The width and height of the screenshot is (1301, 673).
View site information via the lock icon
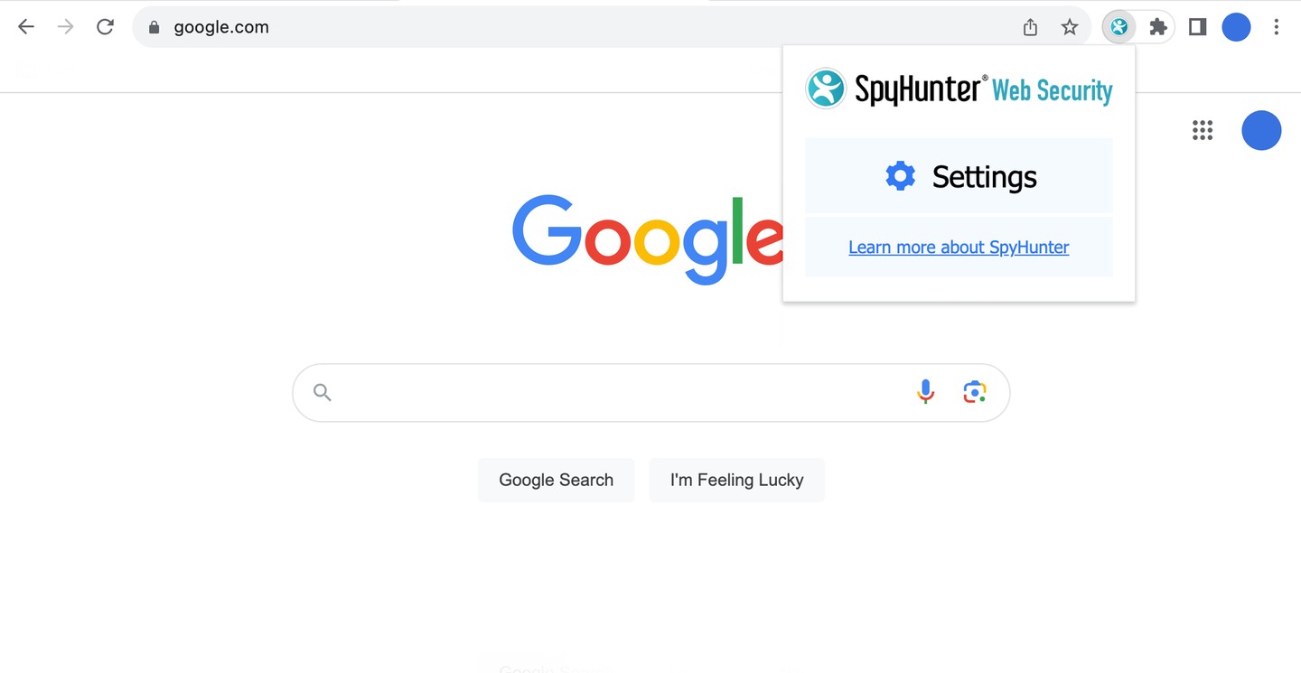(154, 27)
